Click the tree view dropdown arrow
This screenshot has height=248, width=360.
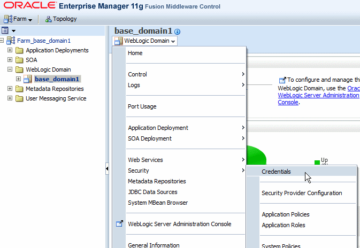click(x=13, y=31)
